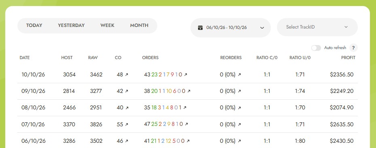Open orders arrow for 10/10/26 row
Image resolution: width=376 pixels, height=148 pixels.
(x=185, y=75)
